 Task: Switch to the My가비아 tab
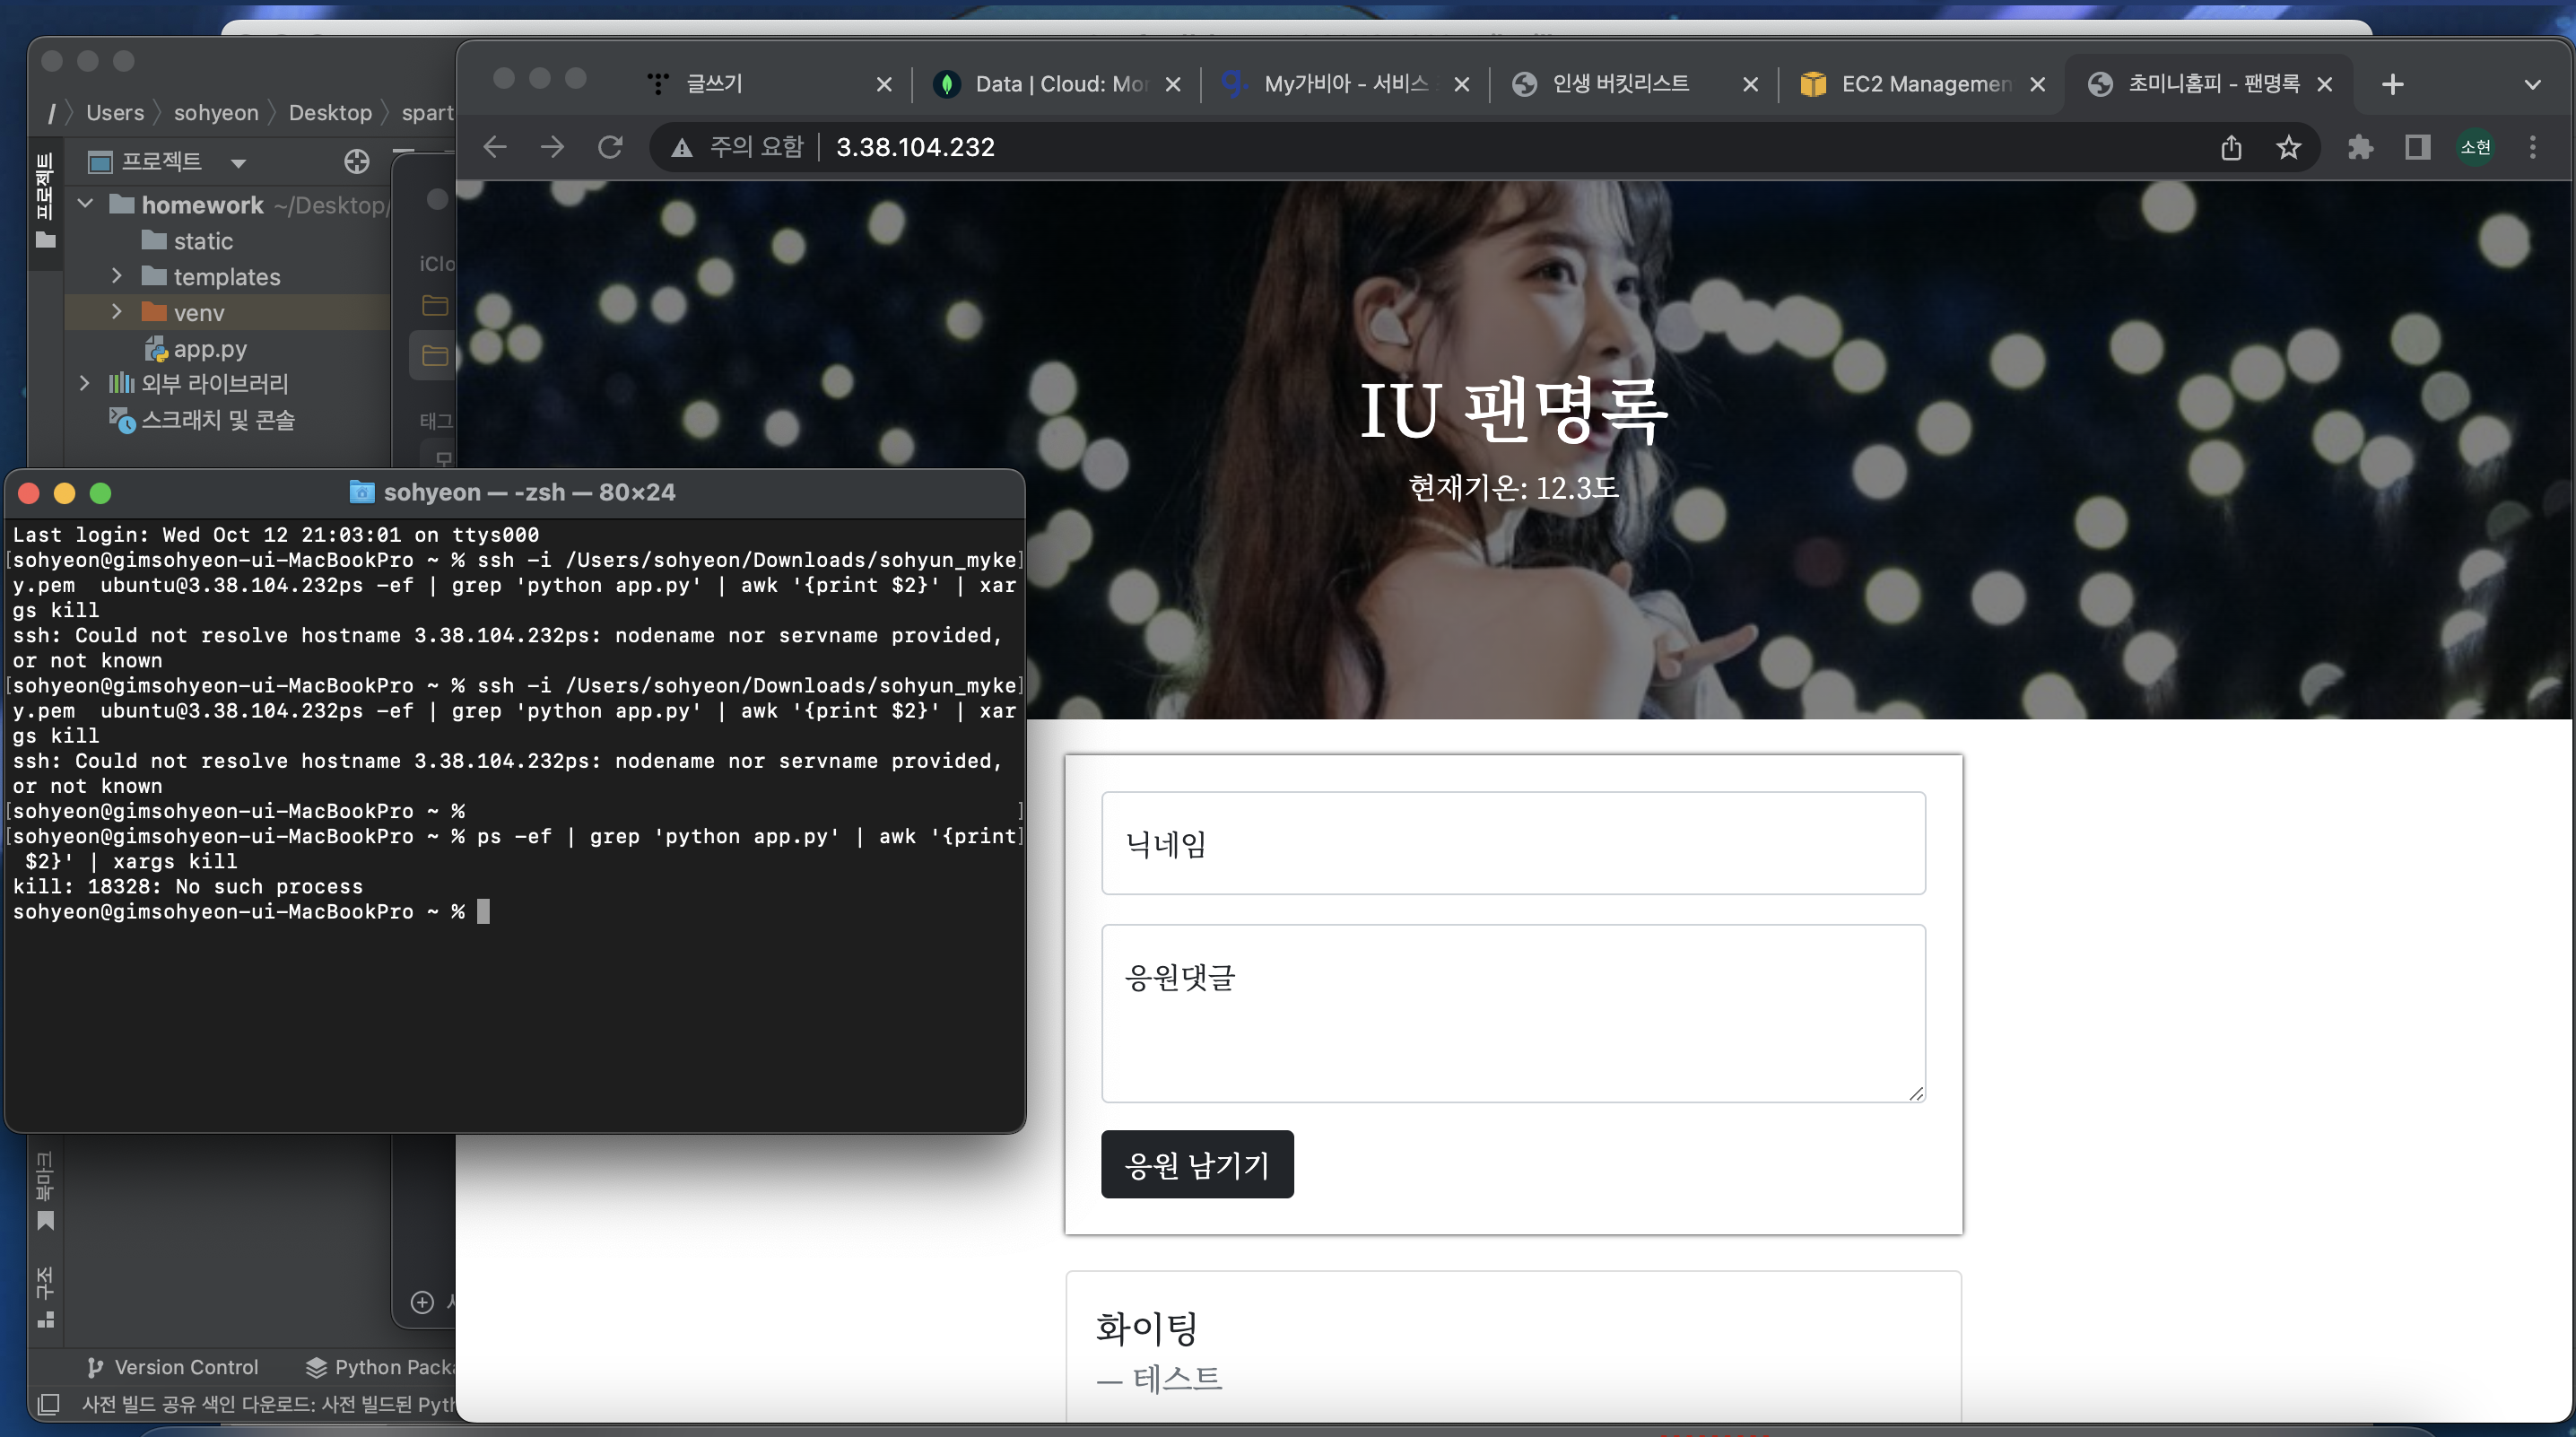pyautogui.click(x=1345, y=84)
